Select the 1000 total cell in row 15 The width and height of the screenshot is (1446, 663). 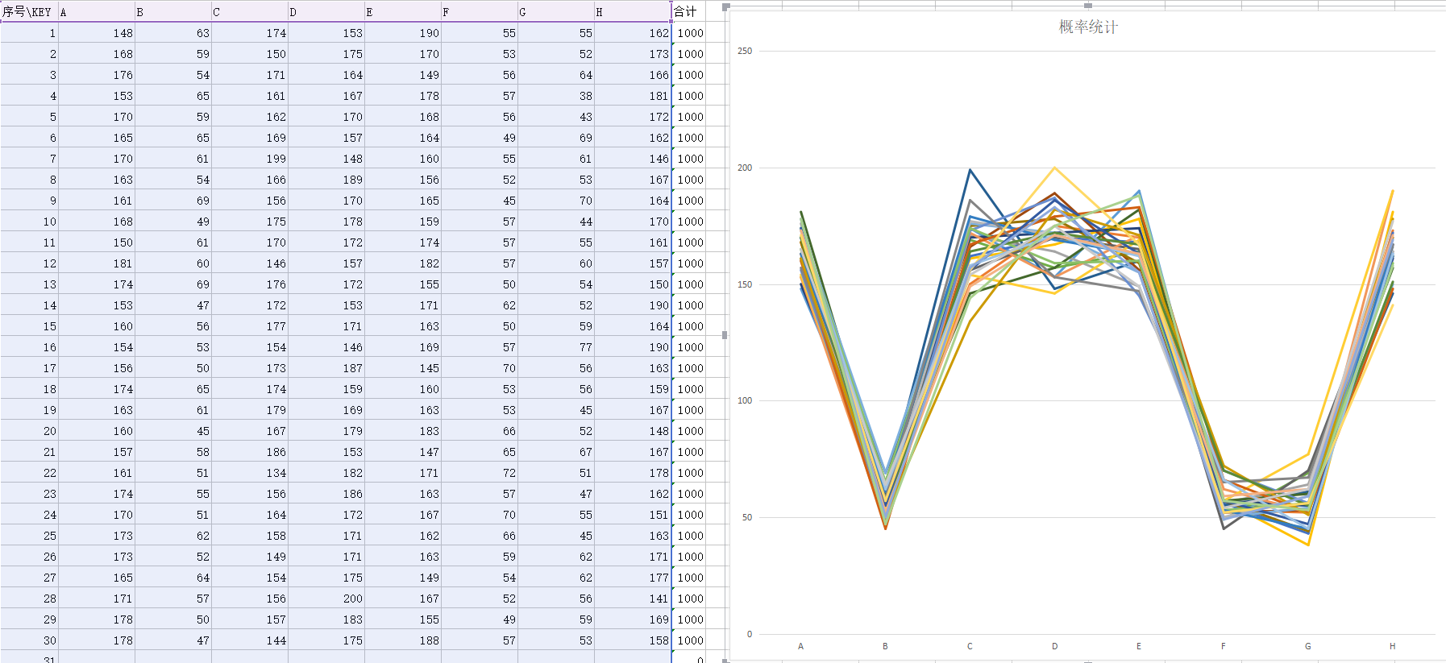[x=689, y=326]
